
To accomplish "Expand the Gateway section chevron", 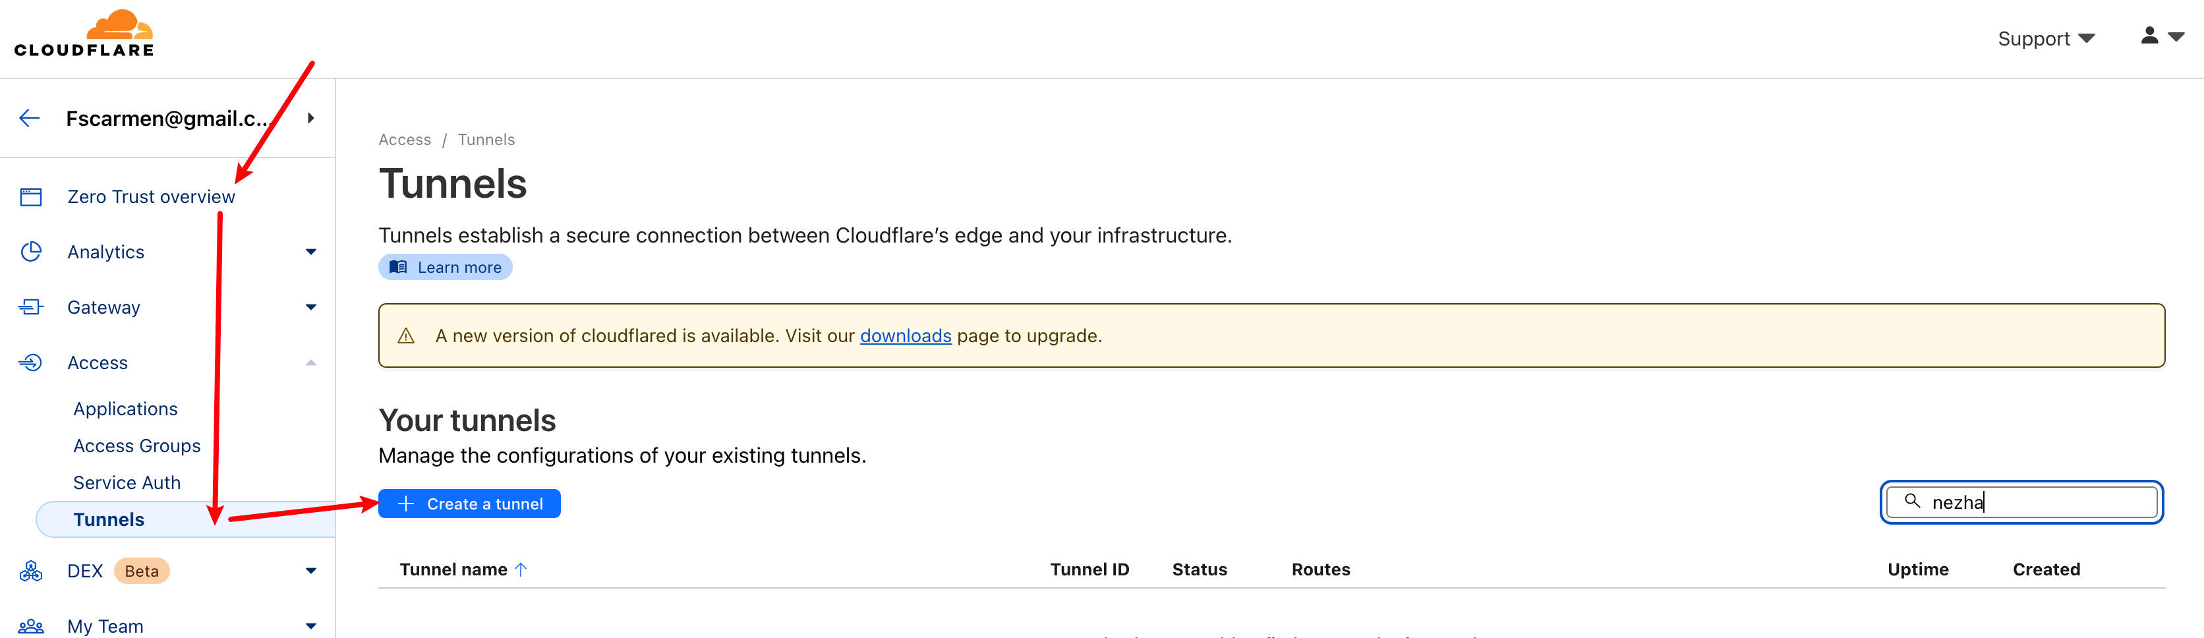I will (x=310, y=307).
